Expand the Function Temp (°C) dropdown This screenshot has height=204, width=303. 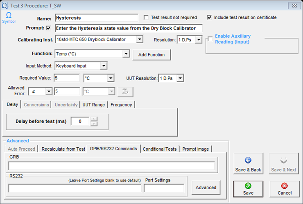[126, 54]
